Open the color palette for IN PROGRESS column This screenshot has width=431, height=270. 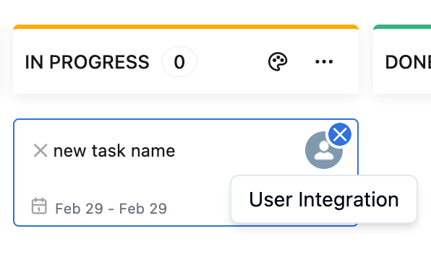278,62
